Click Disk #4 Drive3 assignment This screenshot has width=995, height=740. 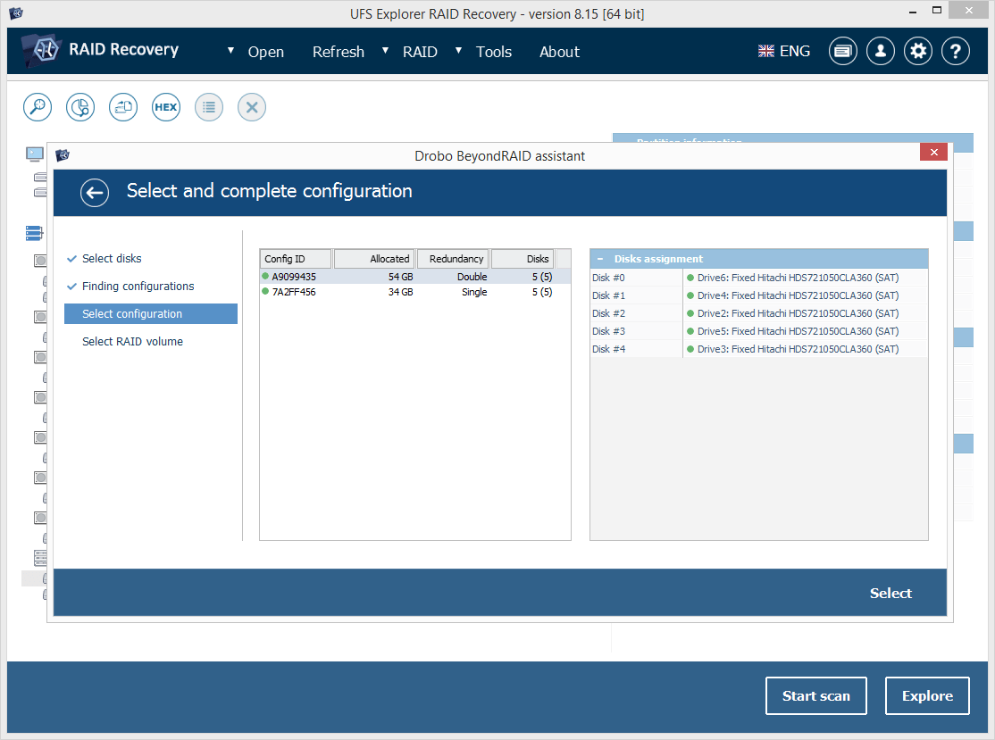coord(805,349)
